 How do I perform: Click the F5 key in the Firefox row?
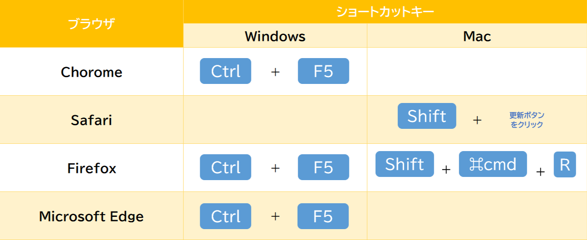point(323,167)
